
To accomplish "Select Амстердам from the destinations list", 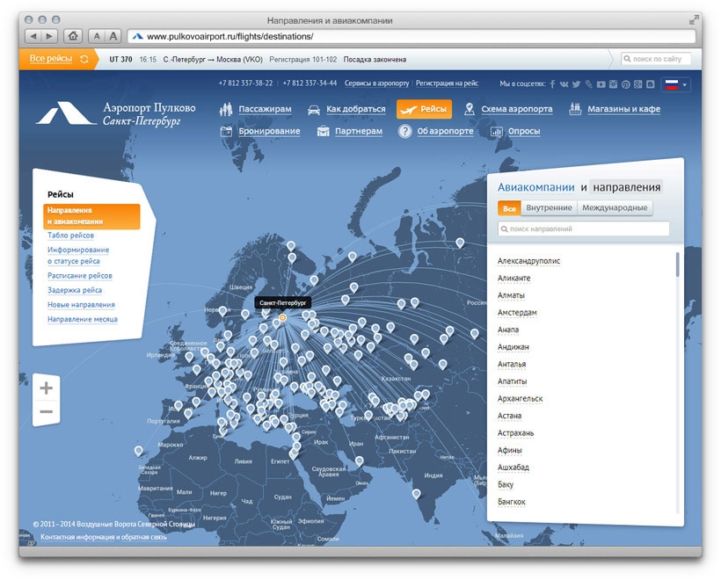I will point(517,313).
